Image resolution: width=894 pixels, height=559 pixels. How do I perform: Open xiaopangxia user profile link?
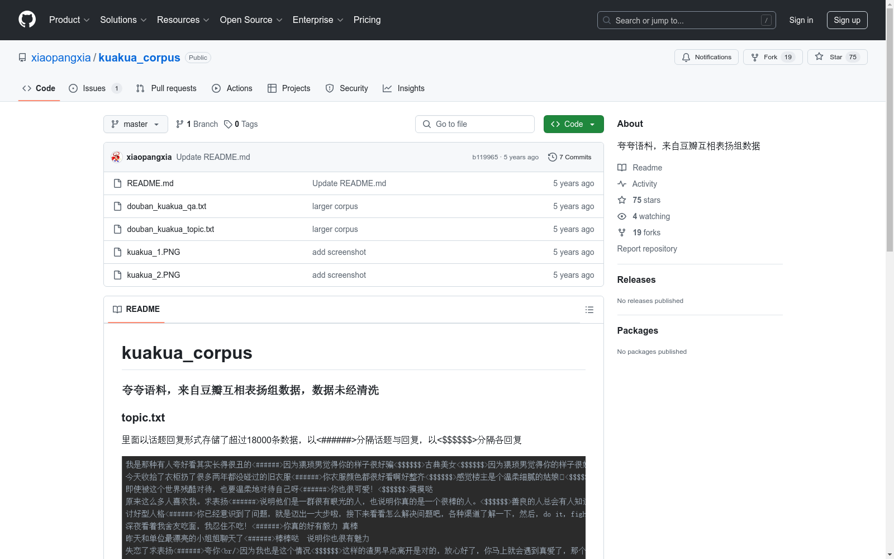tap(61, 58)
